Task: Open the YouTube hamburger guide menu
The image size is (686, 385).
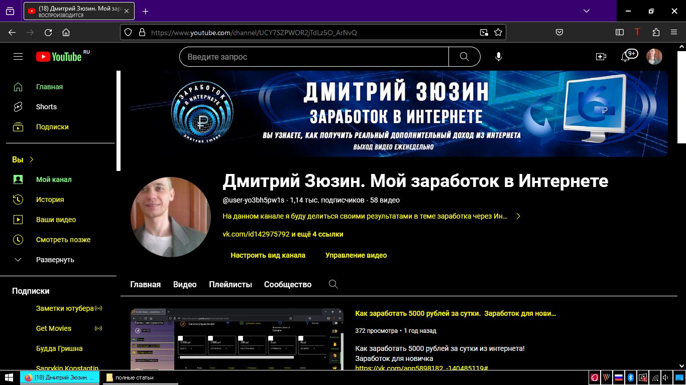Action: (x=18, y=57)
